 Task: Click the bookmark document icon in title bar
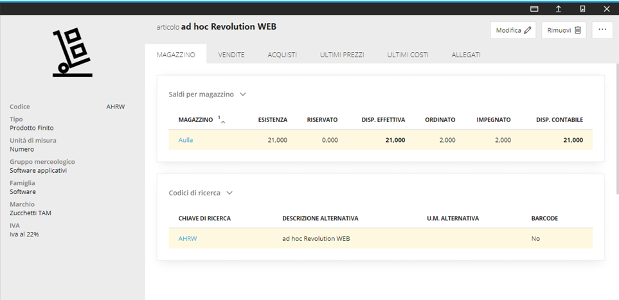tap(582, 9)
